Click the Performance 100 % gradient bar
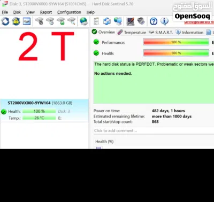This screenshot has height=202, width=214. click(176, 42)
